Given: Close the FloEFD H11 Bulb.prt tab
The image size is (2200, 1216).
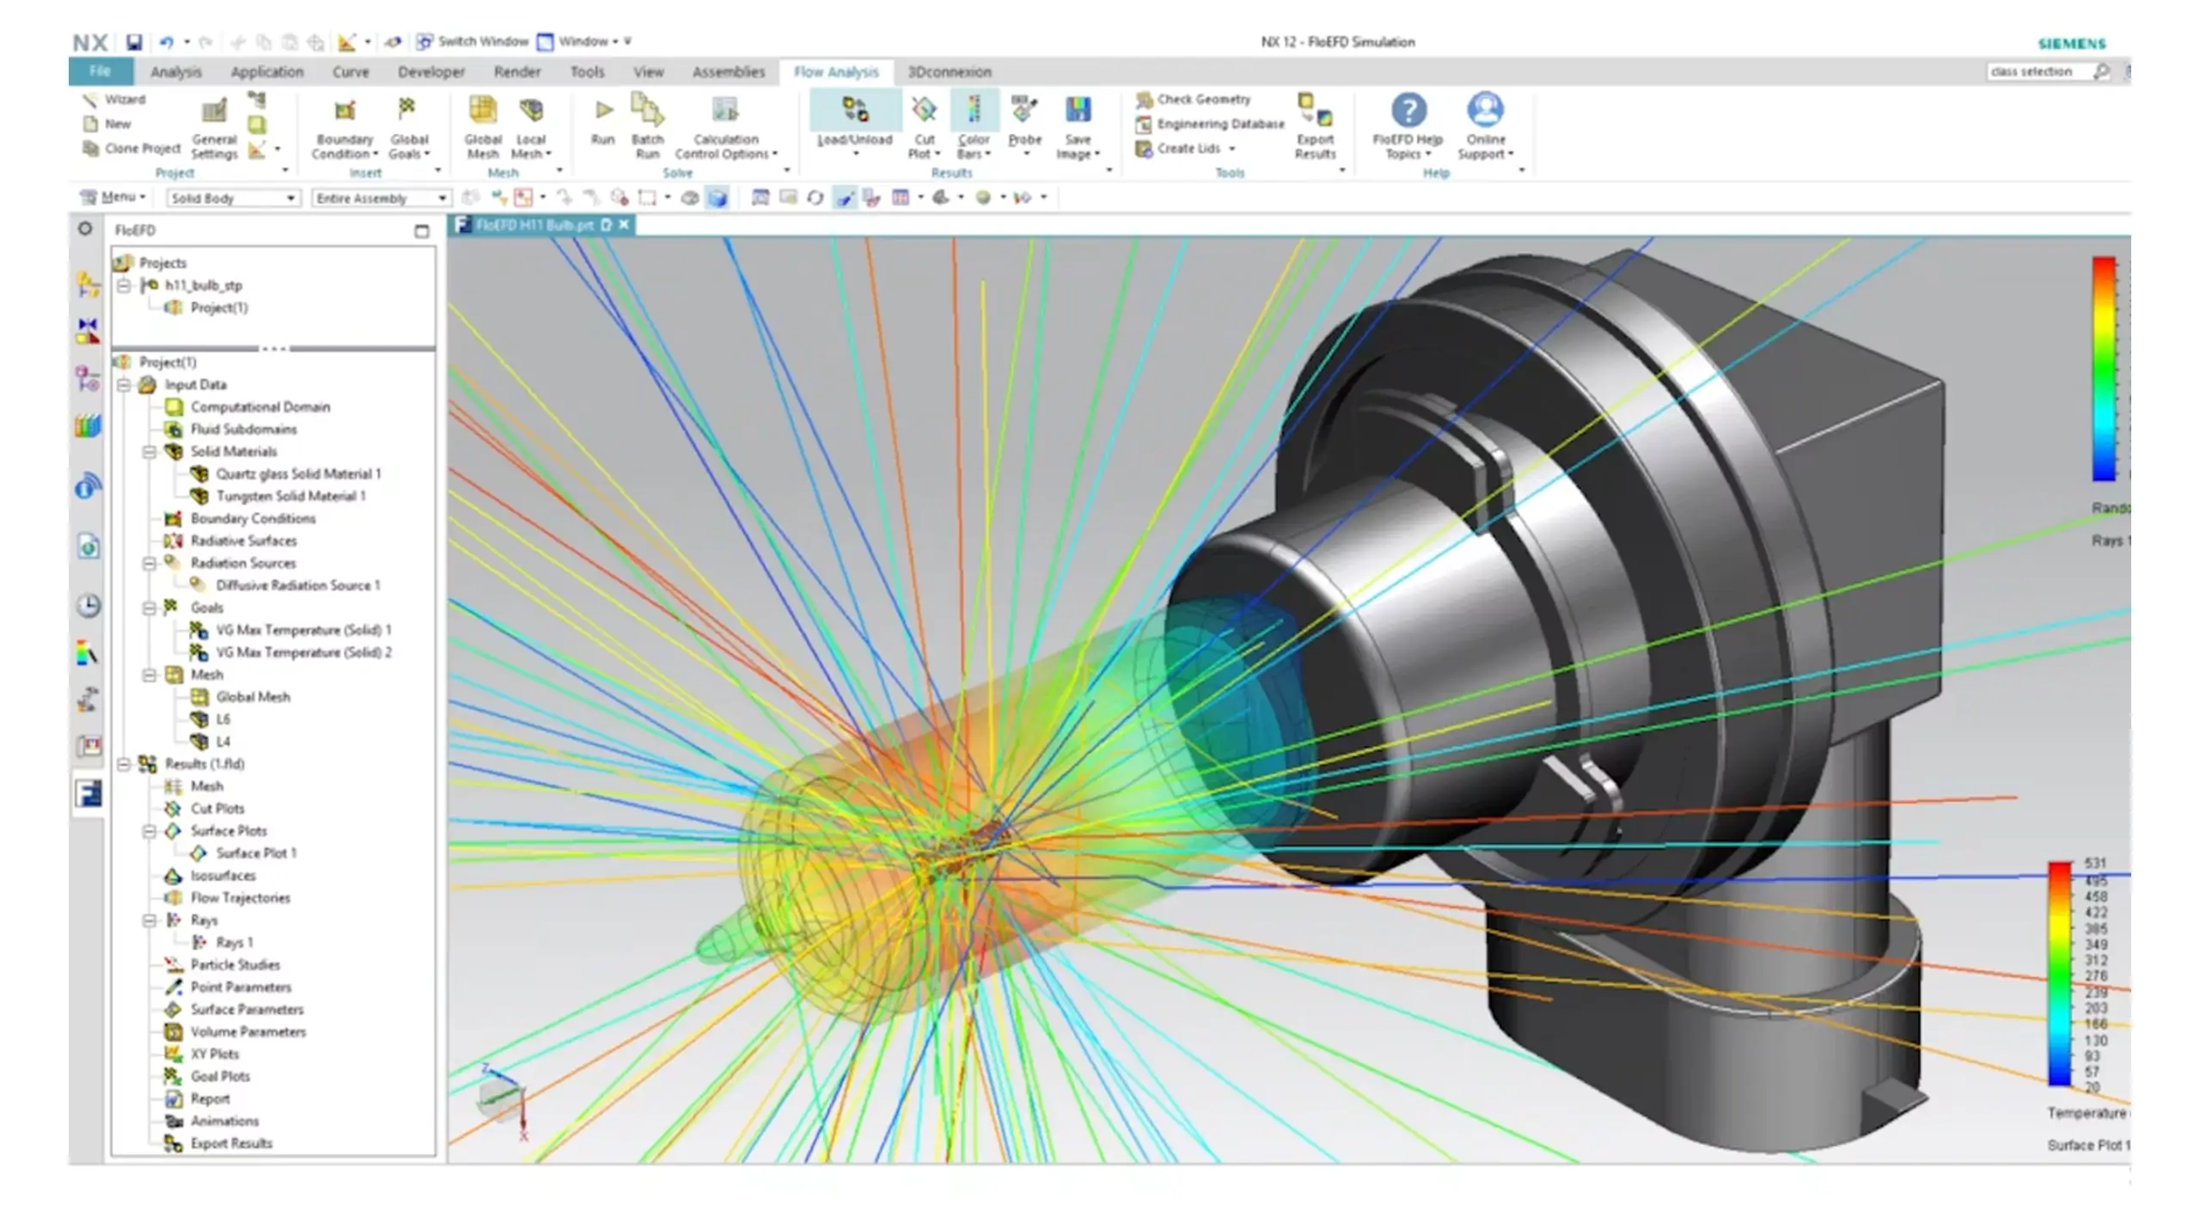Looking at the screenshot, I should [624, 225].
